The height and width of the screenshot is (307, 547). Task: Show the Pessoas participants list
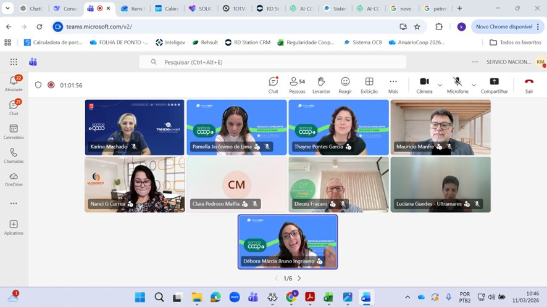(297, 84)
